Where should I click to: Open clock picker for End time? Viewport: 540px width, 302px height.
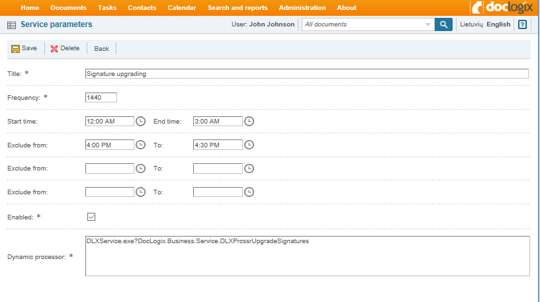(249, 121)
